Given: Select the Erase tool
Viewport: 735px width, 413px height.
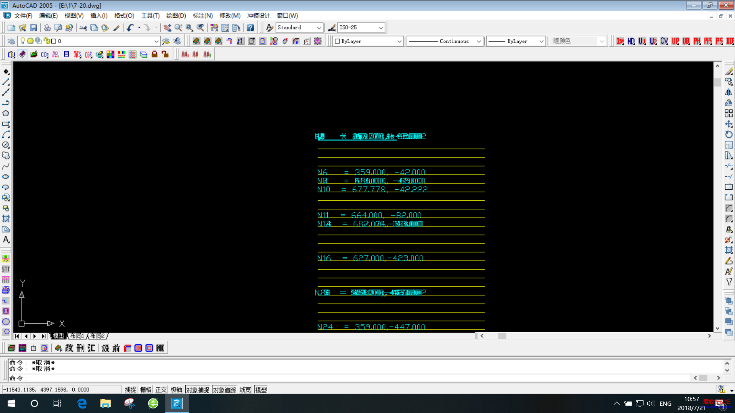Looking at the screenshot, I should point(728,72).
